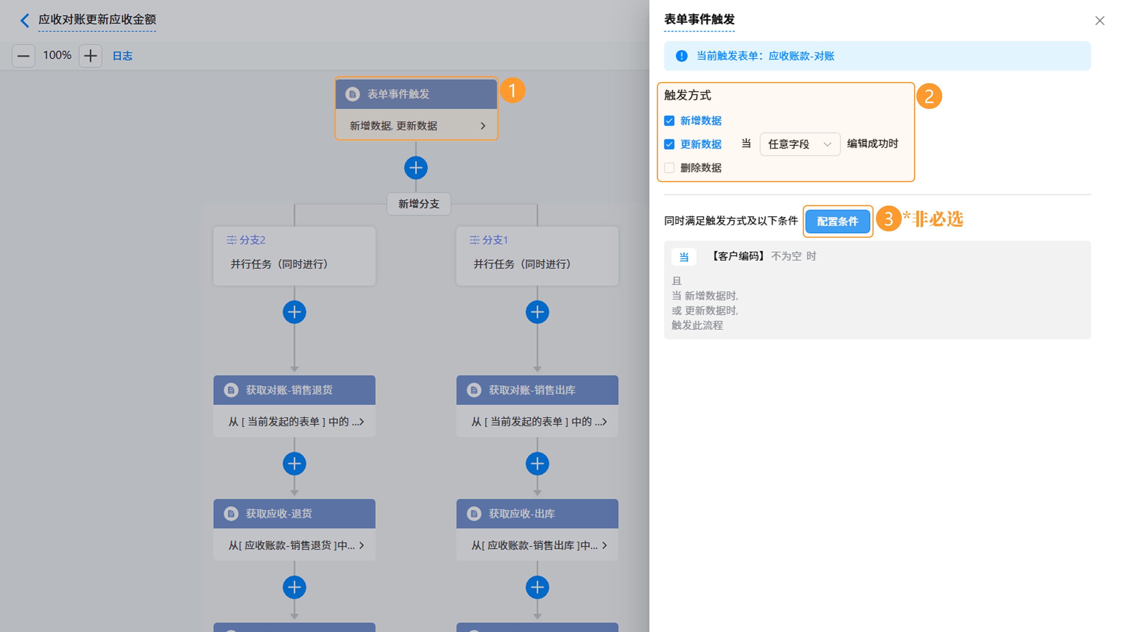Zoom in with the plus button
Viewport: 1125px width, 632px height.
coord(91,56)
